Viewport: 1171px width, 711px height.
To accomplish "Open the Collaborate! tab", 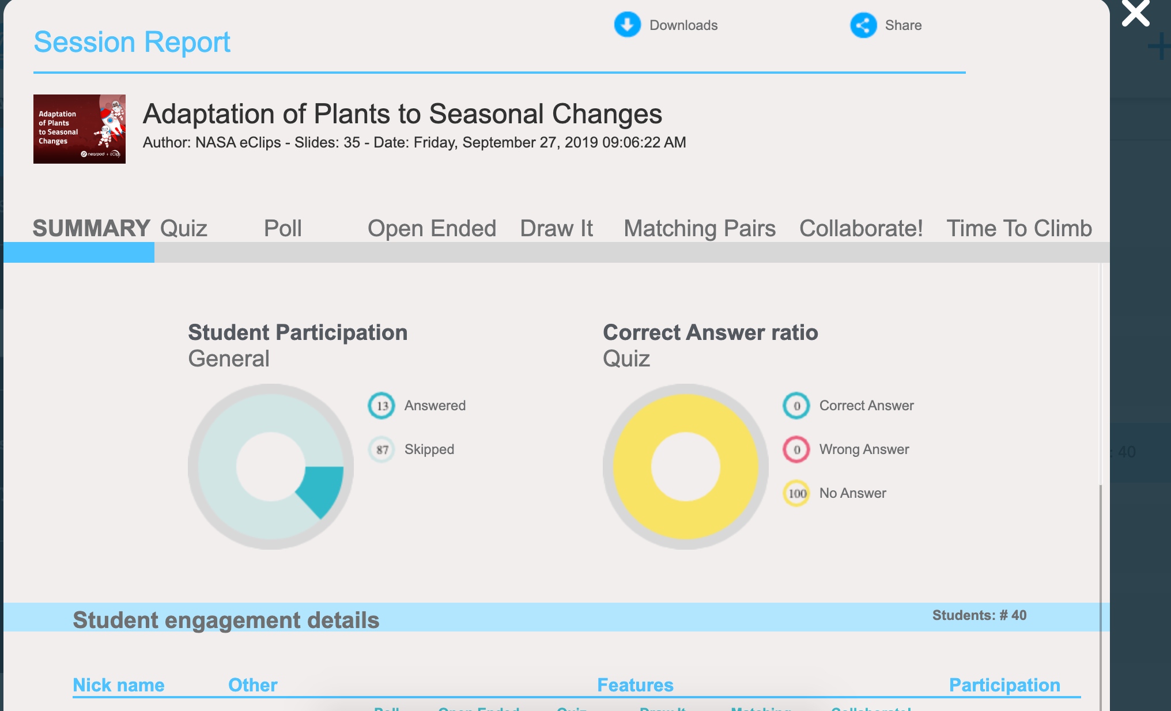I will 861,228.
